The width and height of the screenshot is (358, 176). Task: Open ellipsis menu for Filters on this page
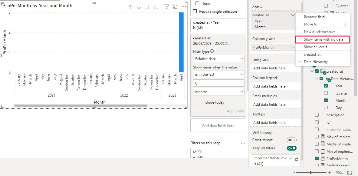tap(243, 144)
